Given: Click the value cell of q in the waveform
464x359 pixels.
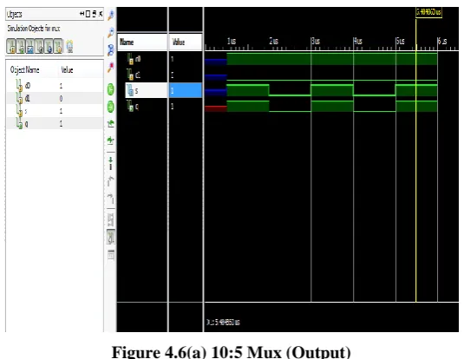Looking at the screenshot, I should [186, 107].
